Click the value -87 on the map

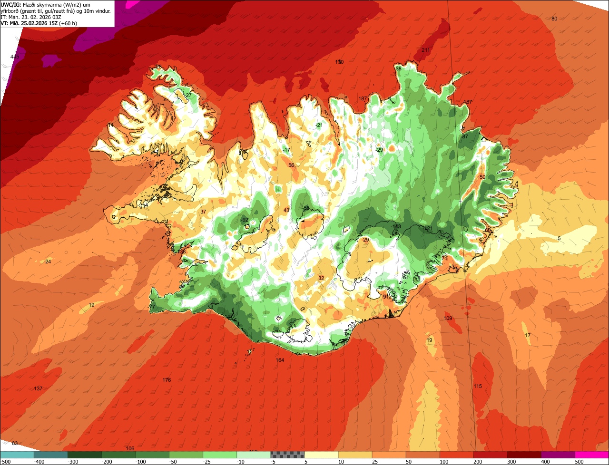pyautogui.click(x=464, y=136)
